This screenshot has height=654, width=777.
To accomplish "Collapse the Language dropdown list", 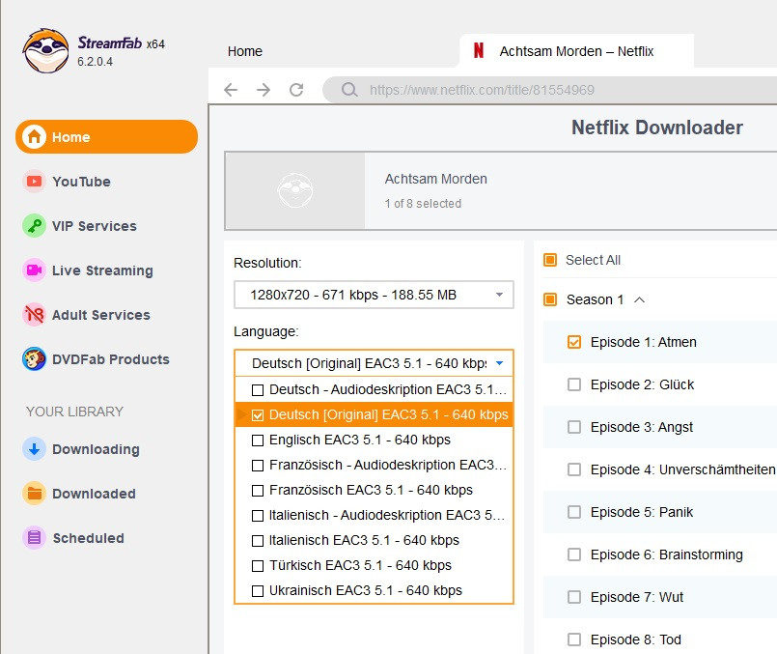I will coord(499,363).
